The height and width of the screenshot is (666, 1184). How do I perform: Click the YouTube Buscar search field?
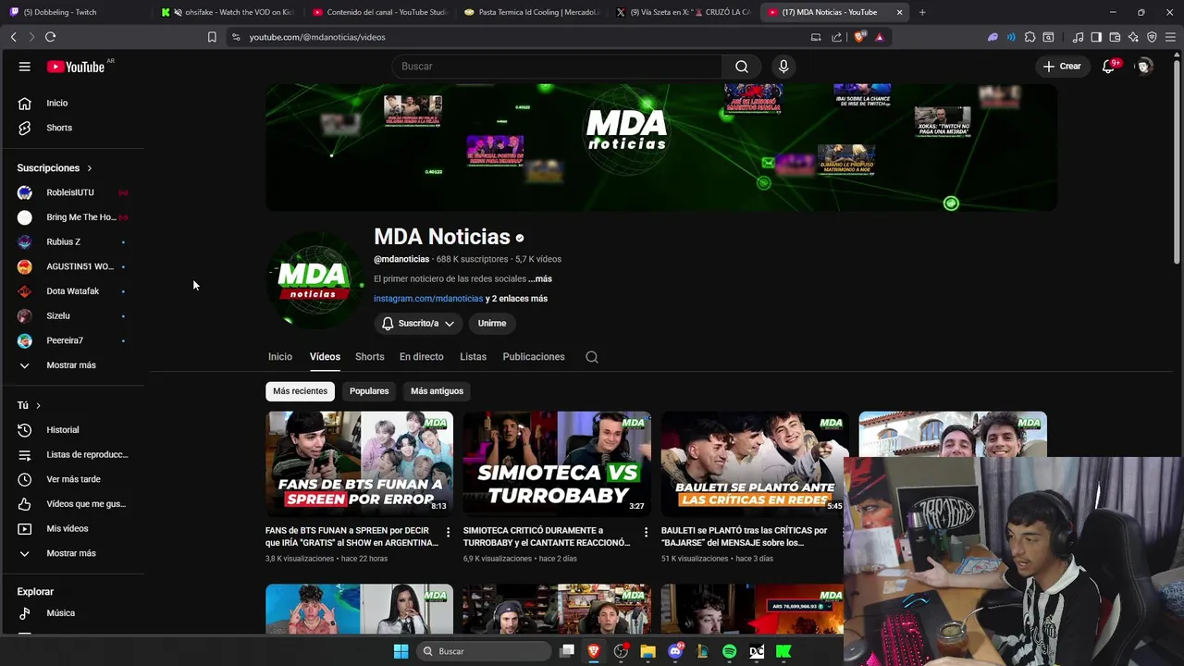tap(557, 67)
